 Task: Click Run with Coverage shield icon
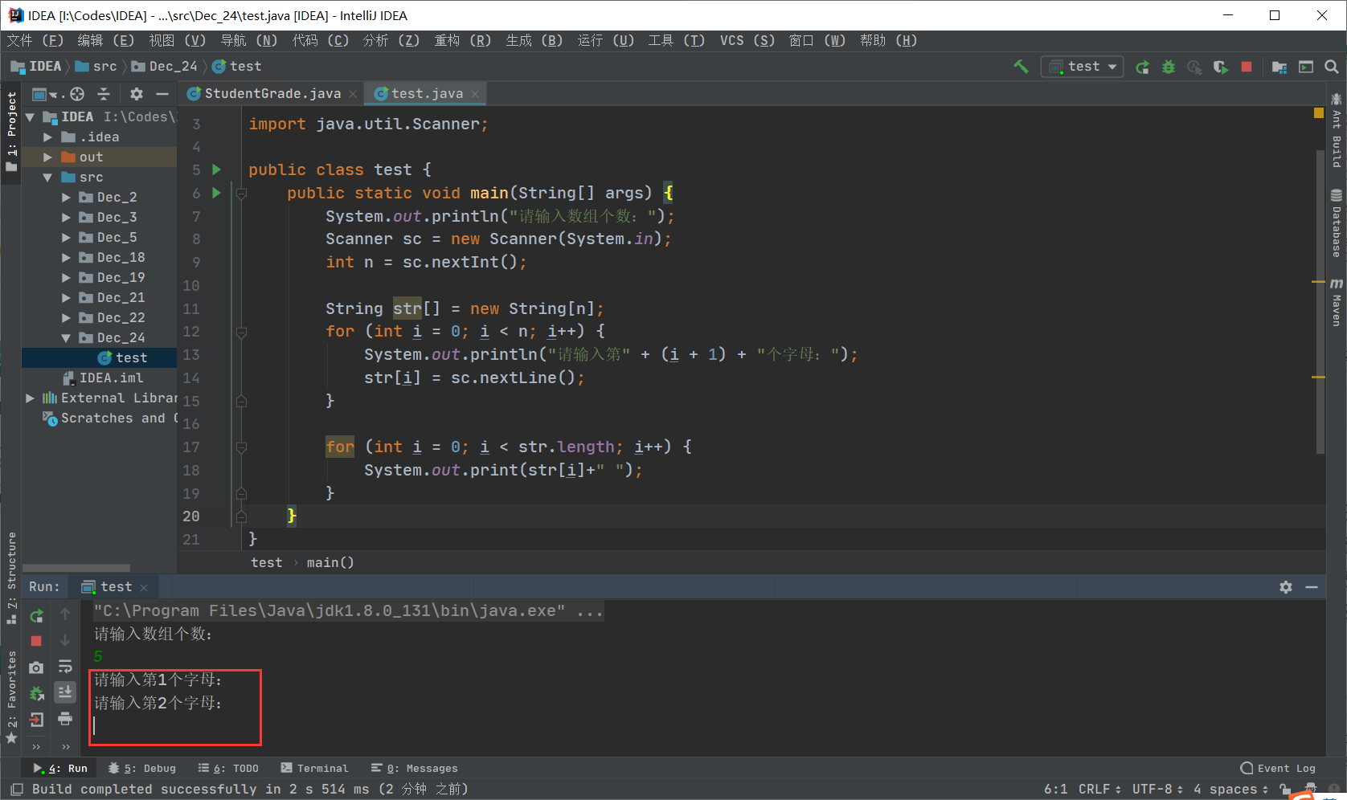tap(1221, 67)
